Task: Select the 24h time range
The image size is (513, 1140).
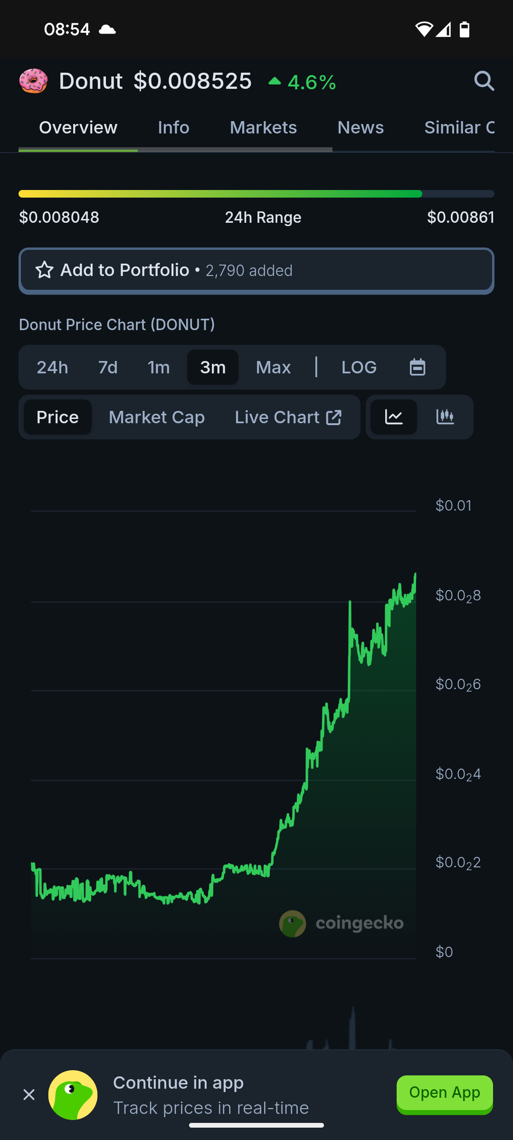Action: [x=52, y=367]
